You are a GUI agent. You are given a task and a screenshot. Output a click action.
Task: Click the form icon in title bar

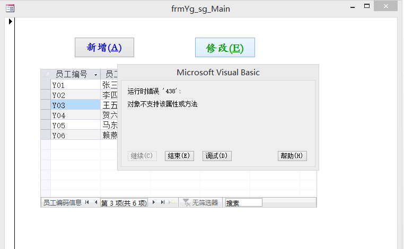click(9, 8)
